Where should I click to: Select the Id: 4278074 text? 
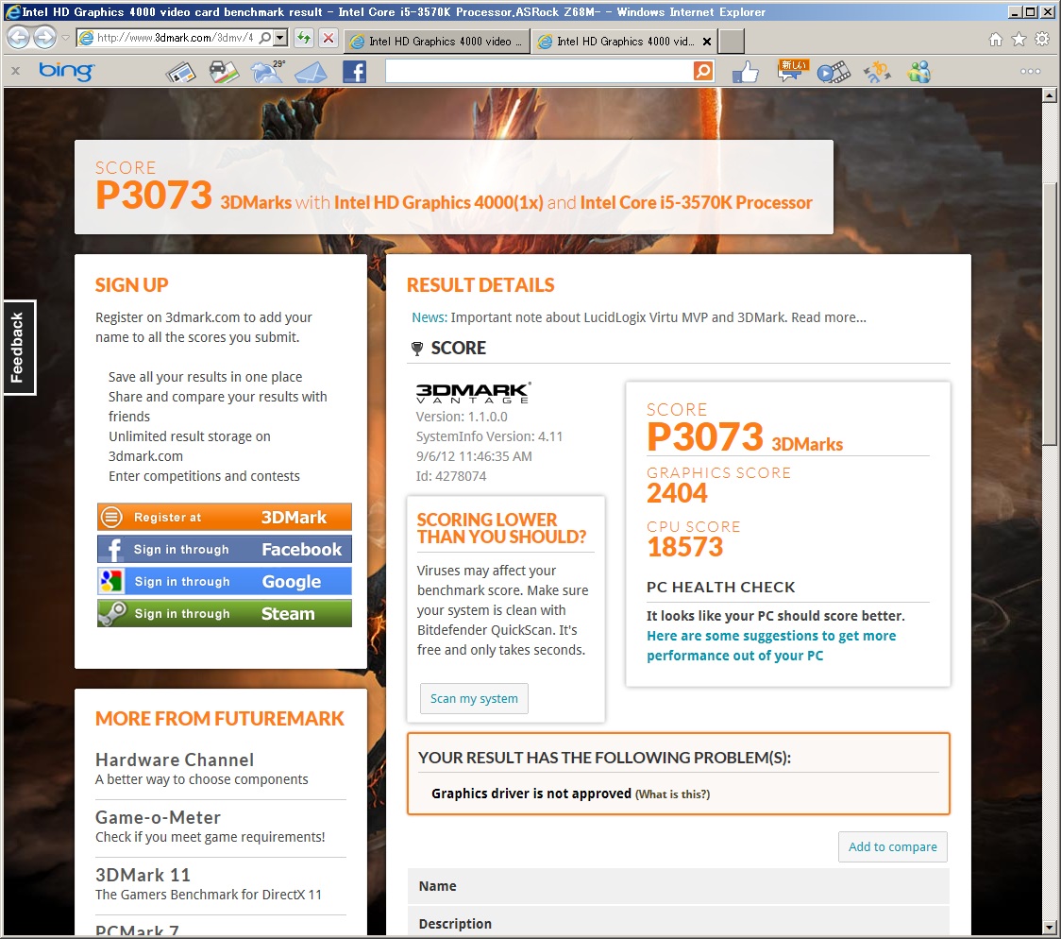(x=450, y=476)
